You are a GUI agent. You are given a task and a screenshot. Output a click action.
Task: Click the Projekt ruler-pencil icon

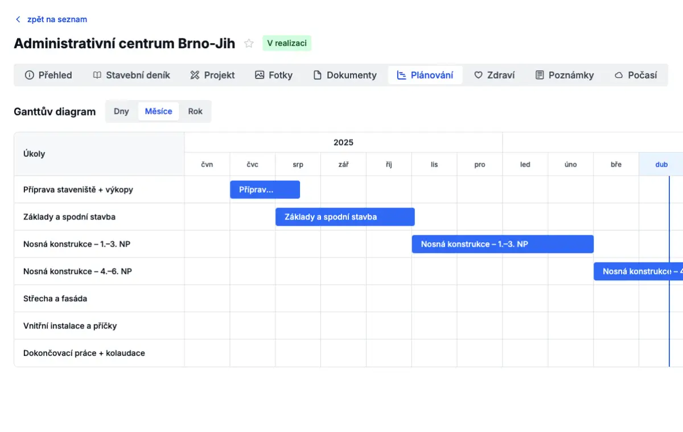(195, 75)
